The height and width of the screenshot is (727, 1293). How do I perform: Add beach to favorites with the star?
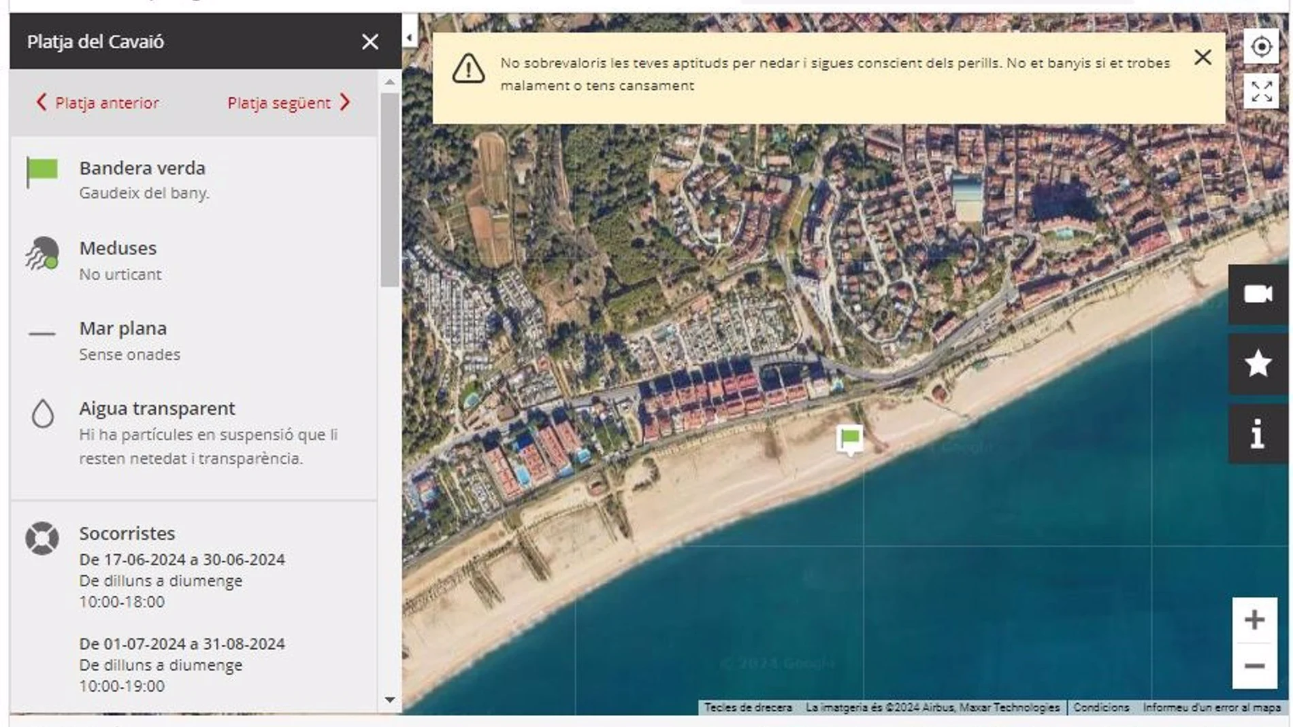(1258, 363)
